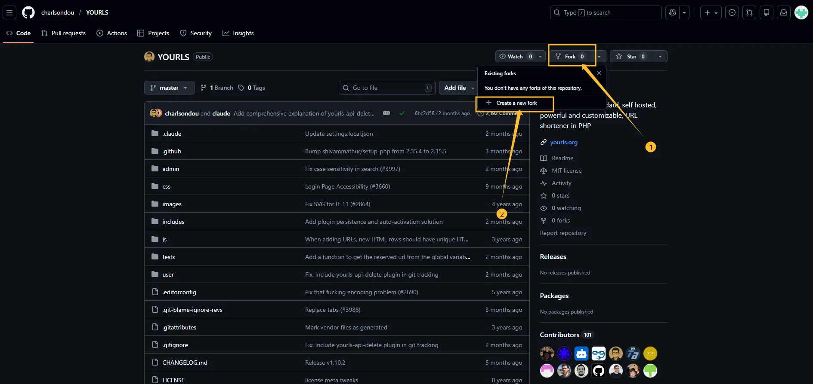This screenshot has height=384, width=813.
Task: Expand the Star lists dropdown arrow
Action: point(660,56)
